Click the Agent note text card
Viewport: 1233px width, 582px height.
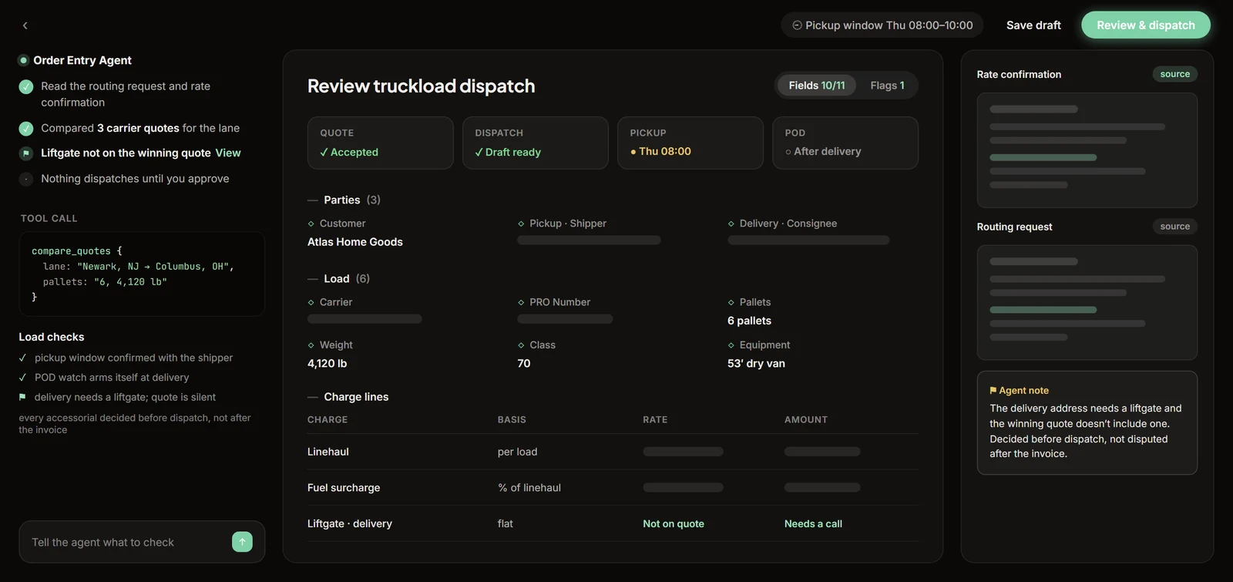pos(1087,422)
